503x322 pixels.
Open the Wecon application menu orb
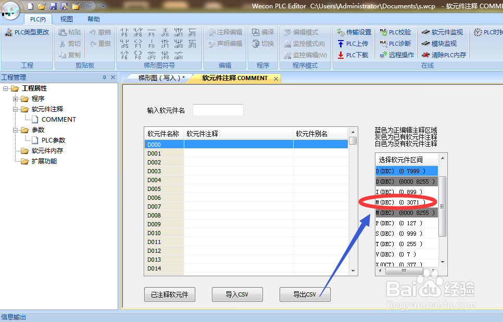point(10,10)
